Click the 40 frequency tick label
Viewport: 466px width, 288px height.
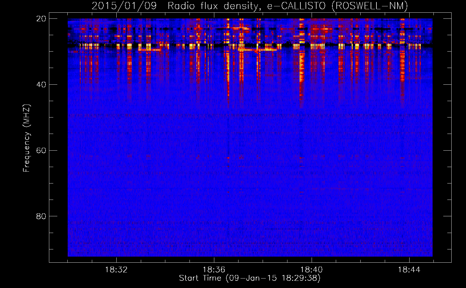tap(41, 85)
